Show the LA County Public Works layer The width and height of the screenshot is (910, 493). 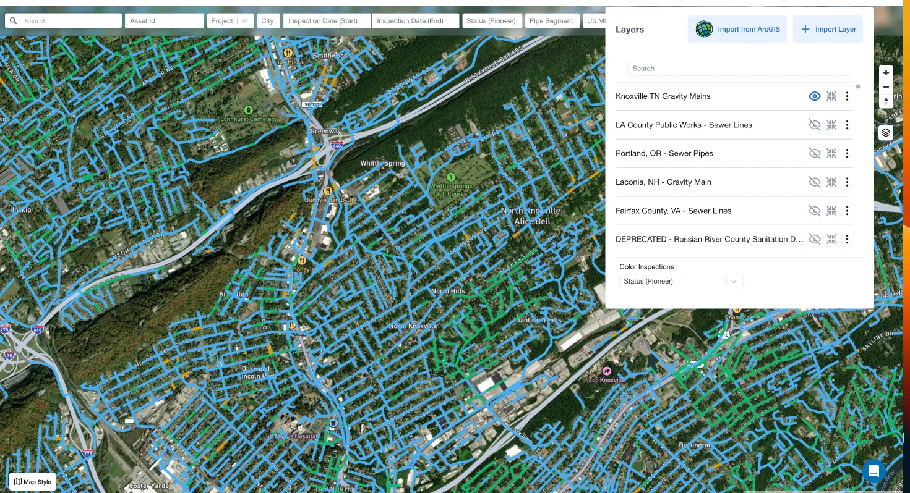point(815,125)
